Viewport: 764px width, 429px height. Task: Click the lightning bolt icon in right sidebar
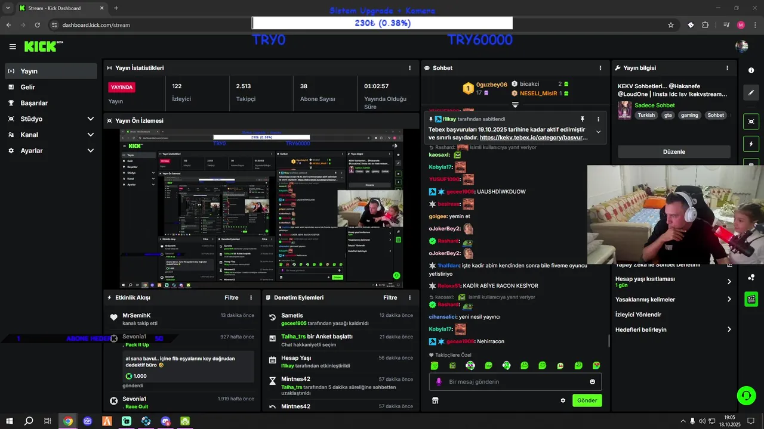click(751, 144)
